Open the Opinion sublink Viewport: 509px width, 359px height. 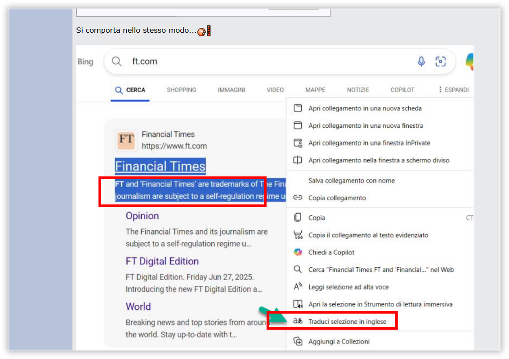(142, 216)
